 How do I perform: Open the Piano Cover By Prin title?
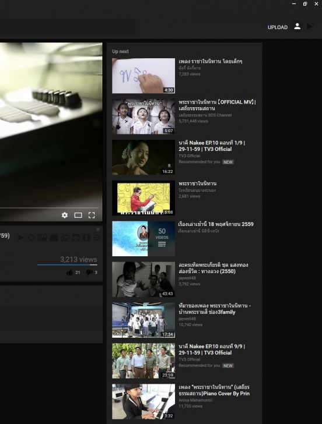tap(214, 390)
